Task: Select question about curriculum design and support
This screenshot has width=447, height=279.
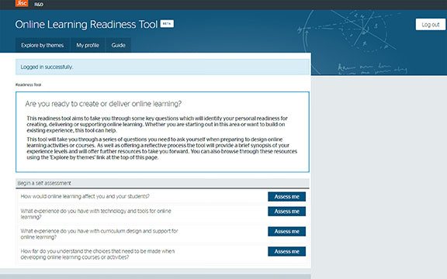Action: 99,234
